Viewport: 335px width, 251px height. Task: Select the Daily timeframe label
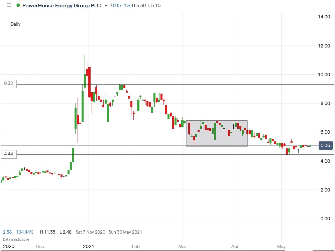(15, 24)
